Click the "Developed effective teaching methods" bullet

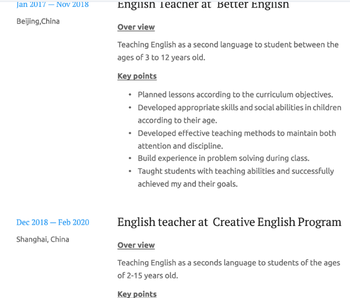pos(237,133)
